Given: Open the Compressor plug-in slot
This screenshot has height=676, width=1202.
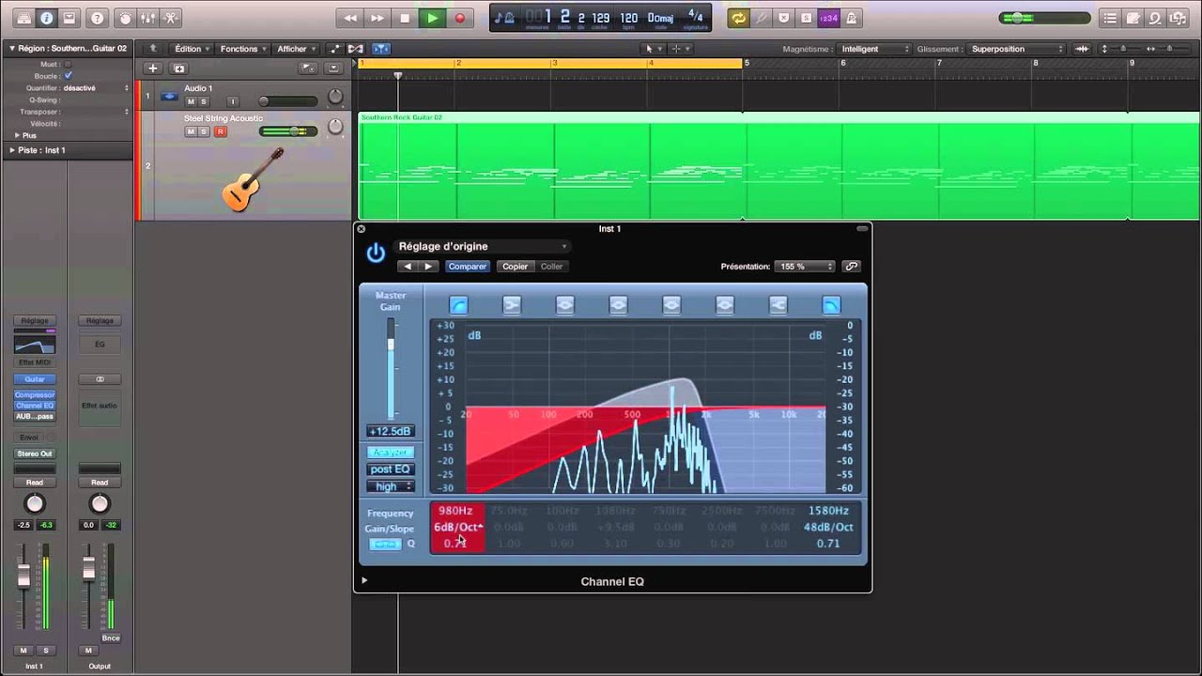Looking at the screenshot, I should click(x=35, y=395).
